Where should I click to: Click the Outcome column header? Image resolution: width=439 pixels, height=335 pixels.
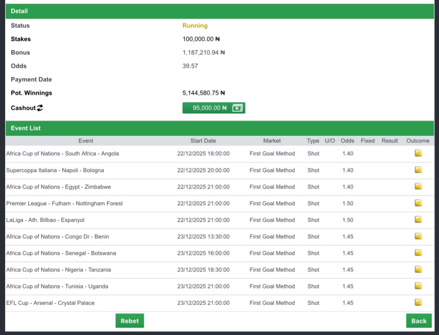pyautogui.click(x=418, y=141)
